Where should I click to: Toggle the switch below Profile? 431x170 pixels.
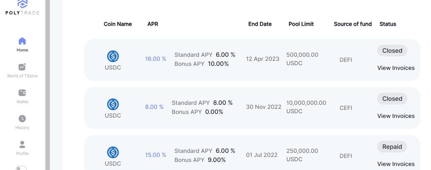(21, 168)
